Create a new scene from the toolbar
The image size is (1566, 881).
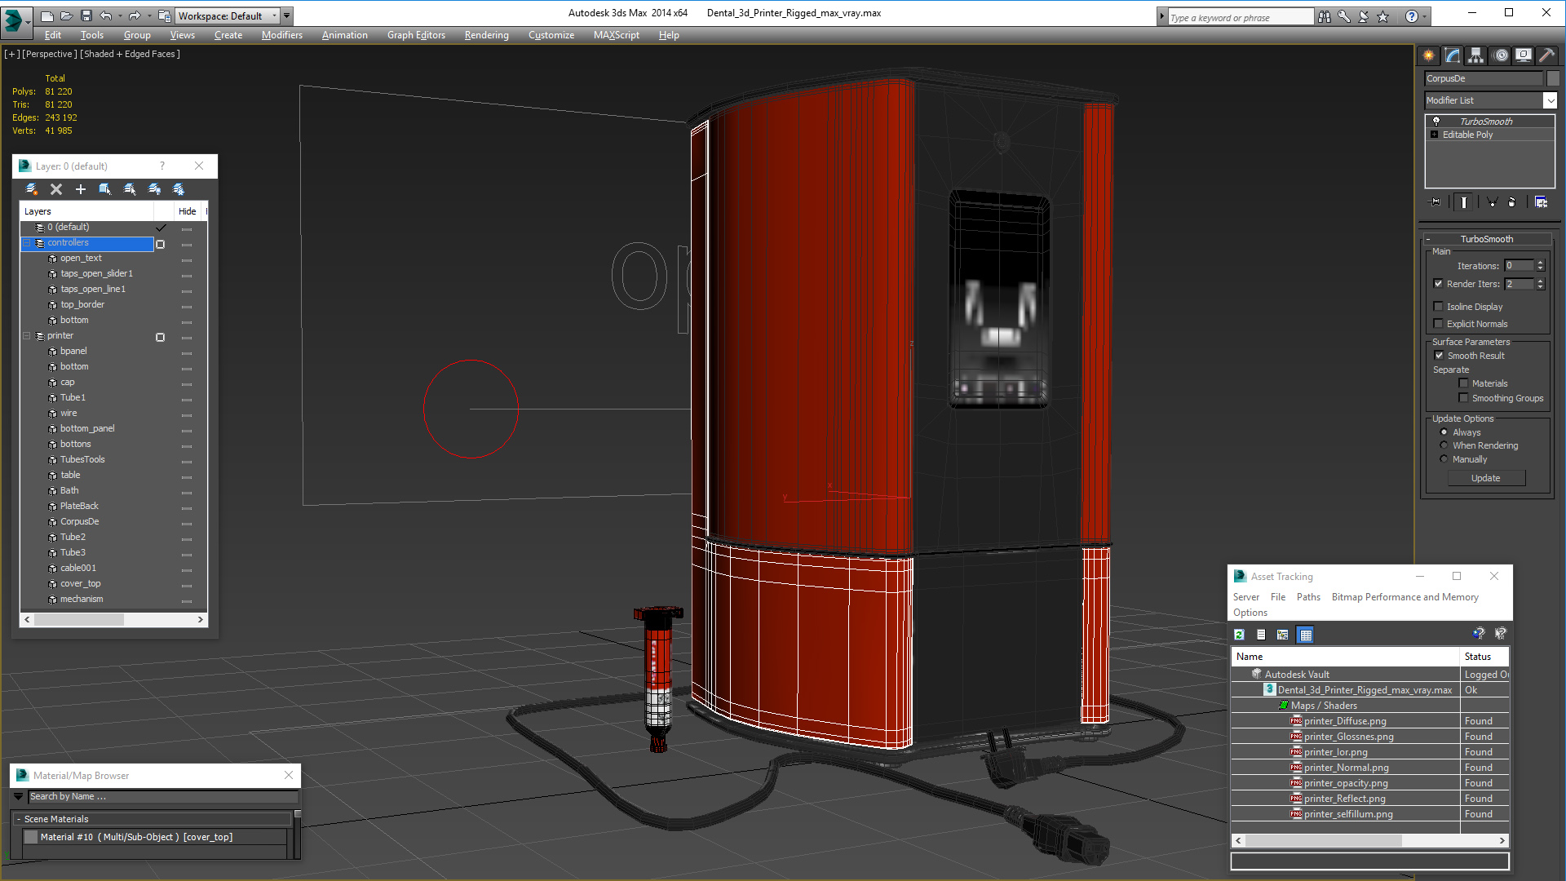pos(46,15)
